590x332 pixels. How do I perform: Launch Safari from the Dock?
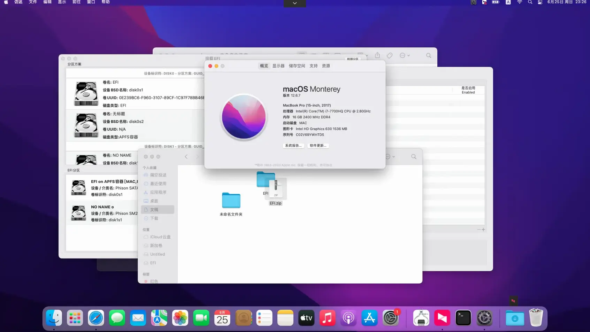(x=96, y=318)
